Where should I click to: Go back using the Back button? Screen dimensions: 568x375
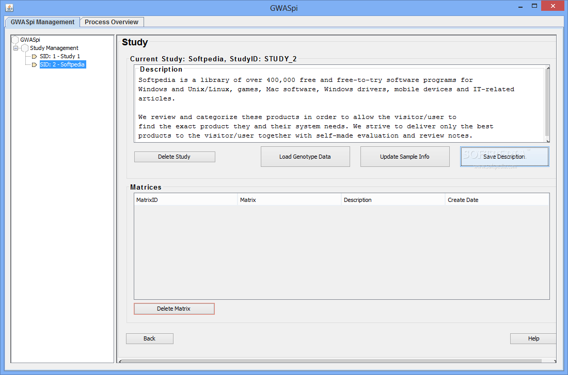tap(149, 338)
